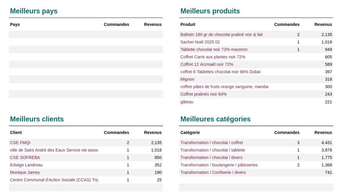Click Transformation / Confiserie / divers category
Screen dimensions: 346x195
[213, 172]
